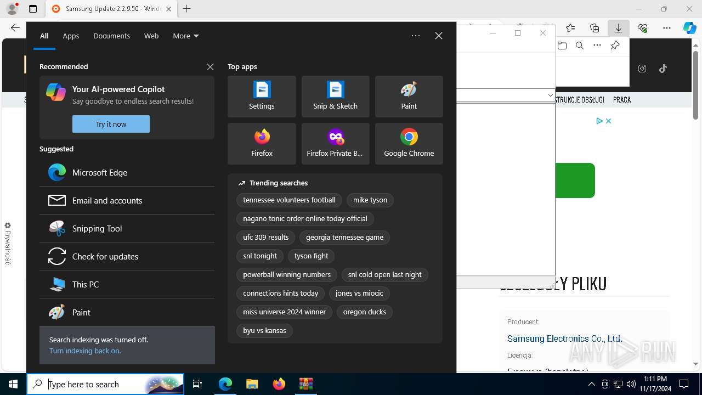
Task: Select mike tyson trending search
Action: (x=370, y=200)
